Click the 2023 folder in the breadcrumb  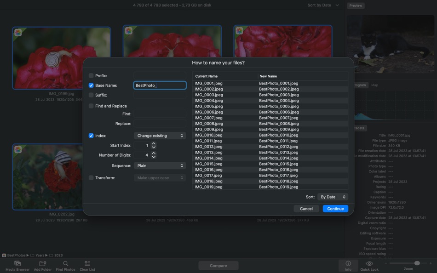click(x=57, y=255)
